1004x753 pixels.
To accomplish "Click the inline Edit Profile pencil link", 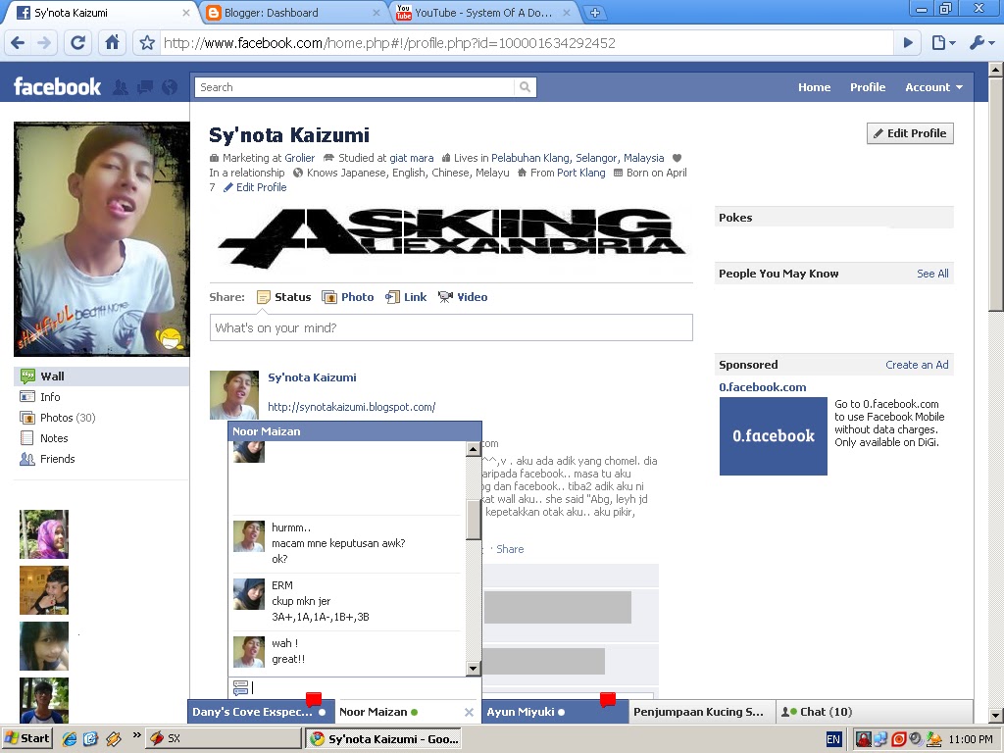I will pyautogui.click(x=255, y=187).
